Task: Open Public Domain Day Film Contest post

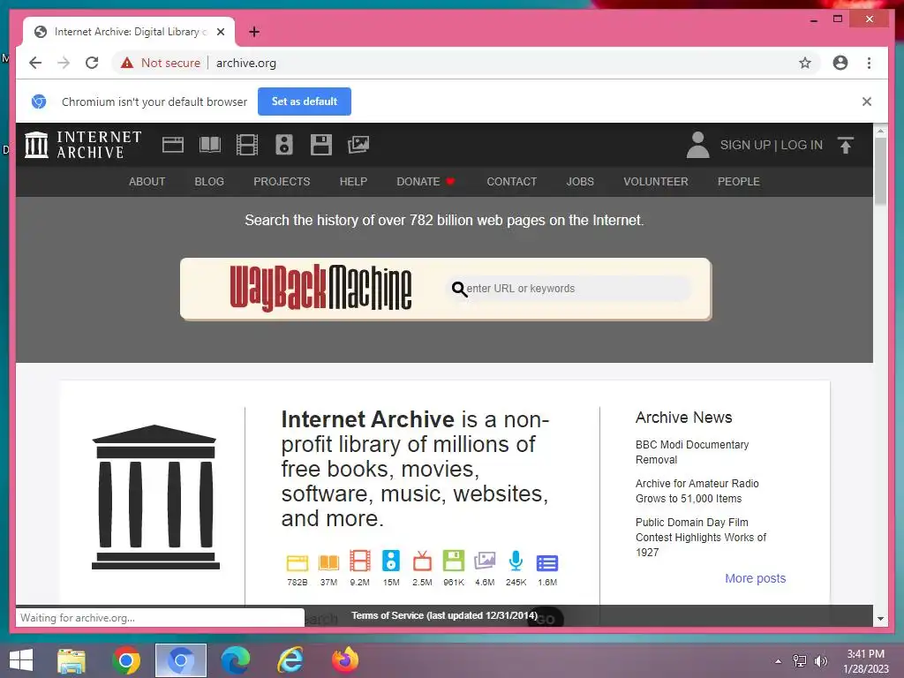Action: (700, 537)
